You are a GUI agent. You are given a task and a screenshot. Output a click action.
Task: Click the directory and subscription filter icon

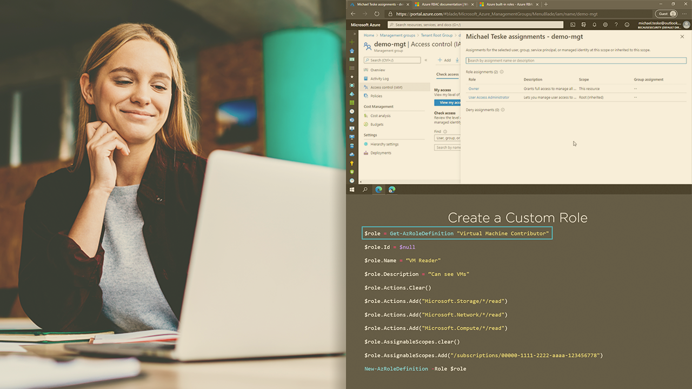(583, 25)
